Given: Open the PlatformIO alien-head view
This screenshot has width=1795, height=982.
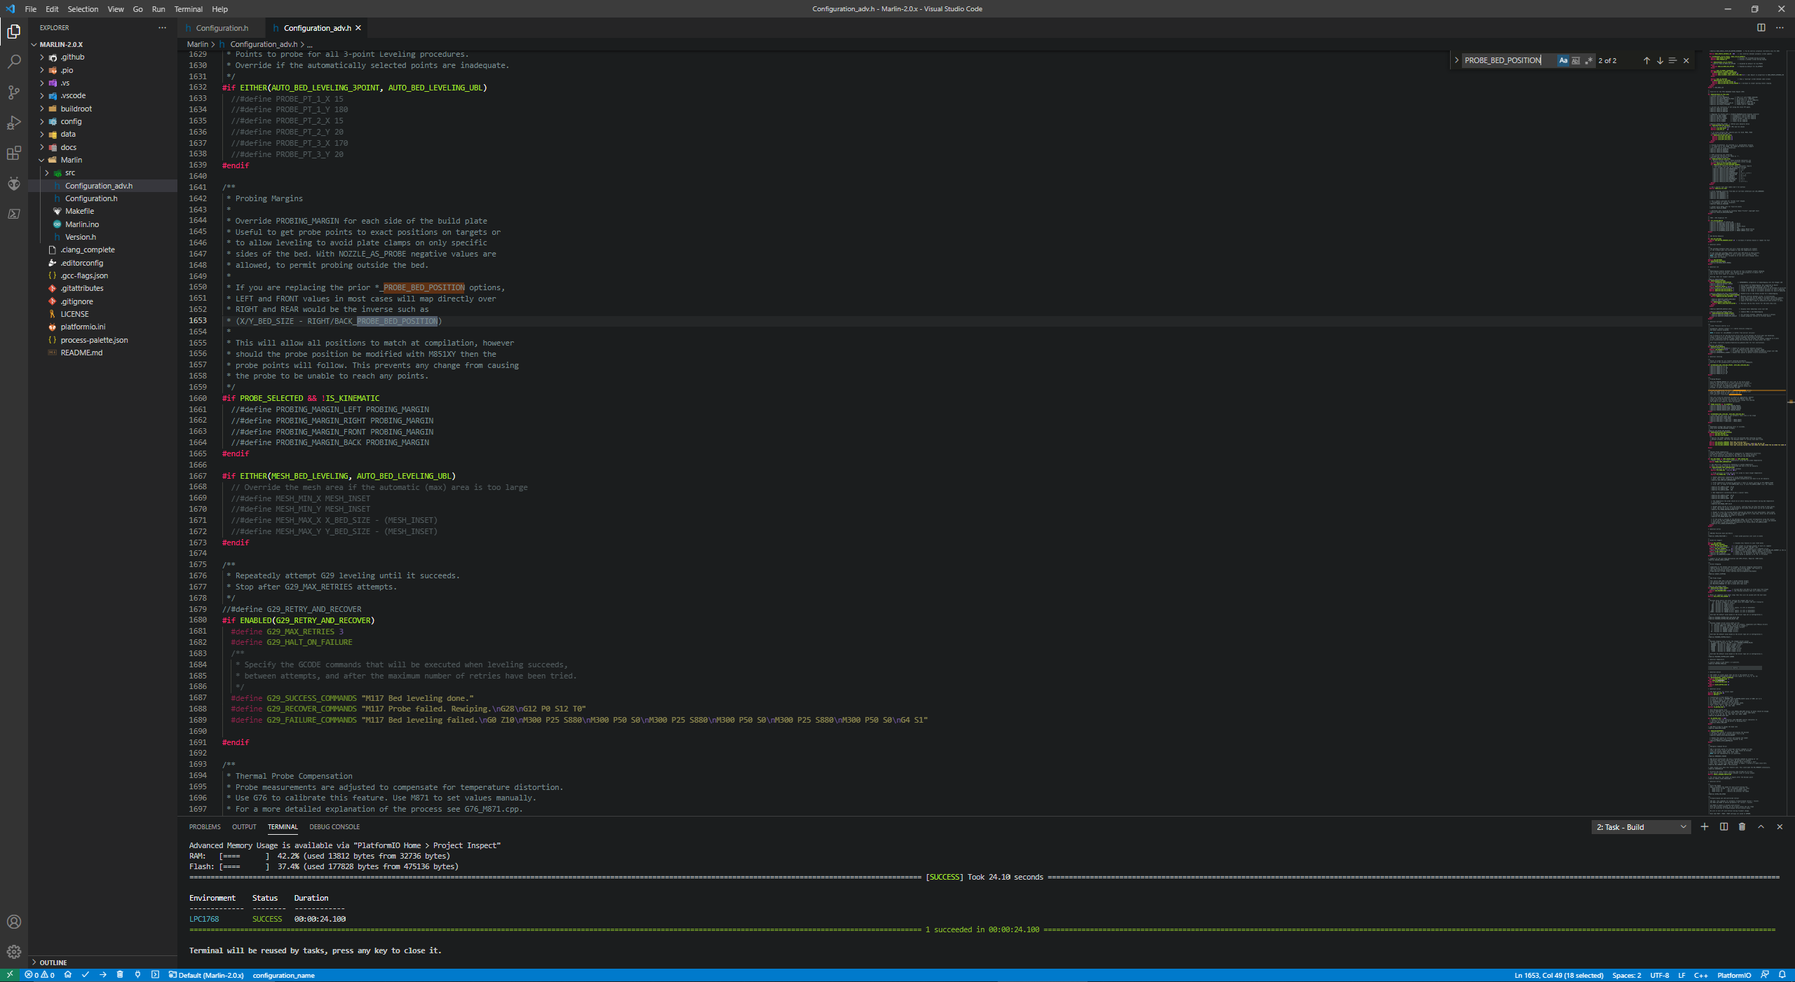Looking at the screenshot, I should click(x=14, y=184).
